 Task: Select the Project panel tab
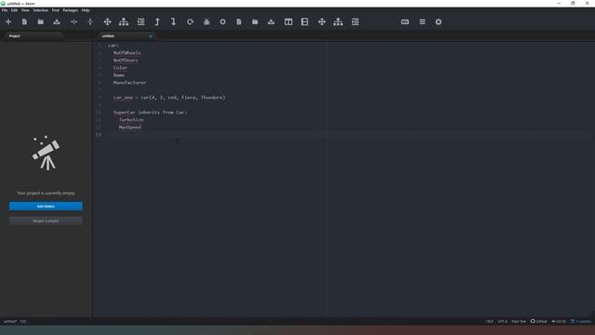click(x=33, y=36)
